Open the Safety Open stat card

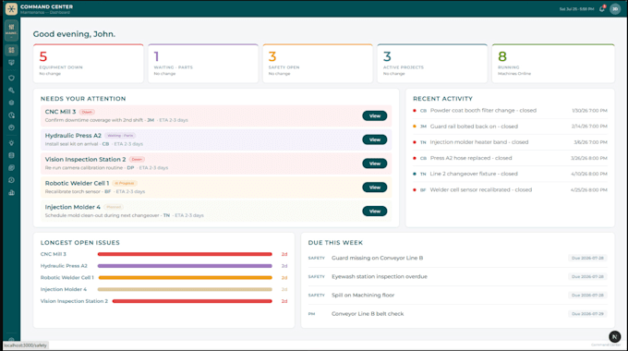pos(318,64)
